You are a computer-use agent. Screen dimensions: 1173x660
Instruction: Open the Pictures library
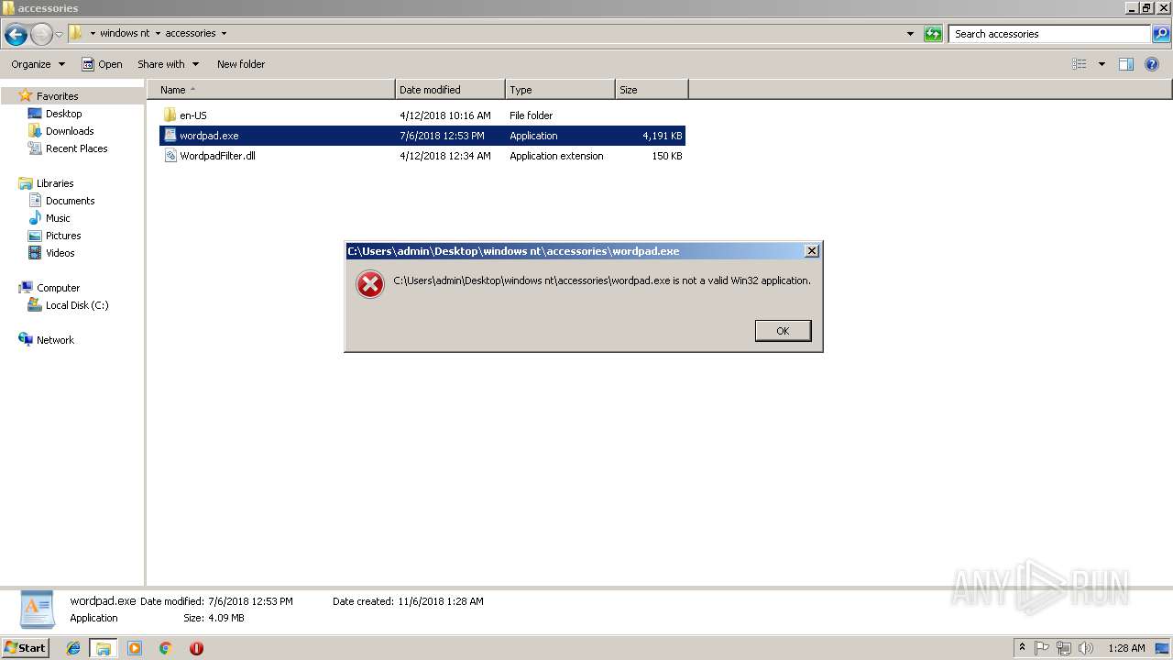click(x=63, y=236)
